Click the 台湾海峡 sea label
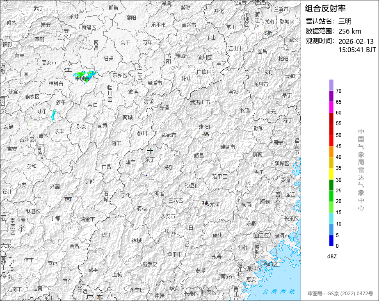 (x=279, y=292)
